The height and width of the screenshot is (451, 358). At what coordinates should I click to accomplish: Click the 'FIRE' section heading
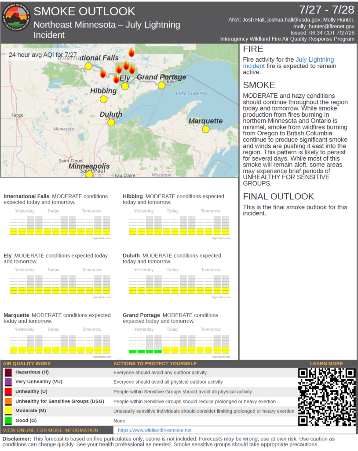click(x=253, y=49)
